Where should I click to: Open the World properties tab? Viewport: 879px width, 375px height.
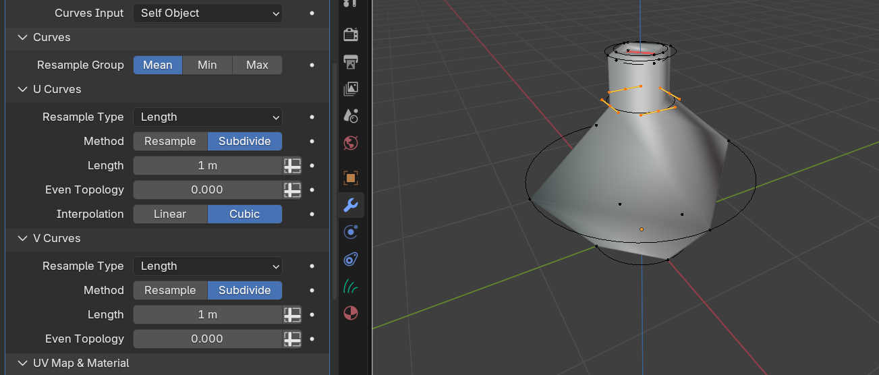click(x=351, y=142)
